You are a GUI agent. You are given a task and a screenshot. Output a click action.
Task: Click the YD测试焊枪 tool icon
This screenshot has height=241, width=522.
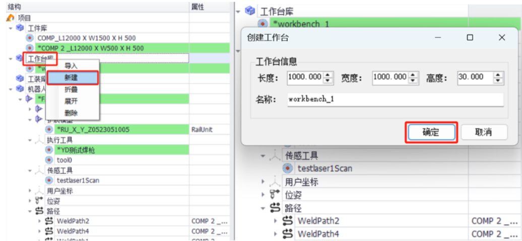[49, 150]
